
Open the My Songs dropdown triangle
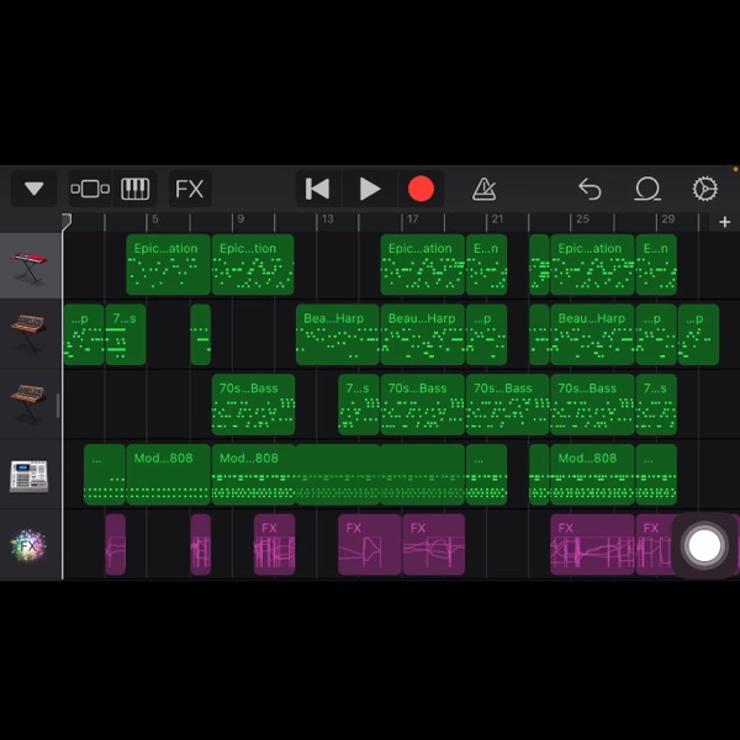point(34,189)
